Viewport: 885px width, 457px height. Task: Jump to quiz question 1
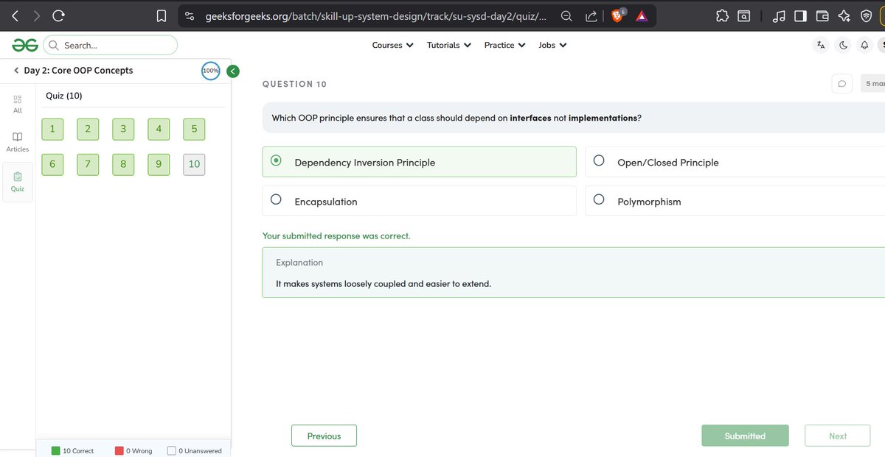tap(52, 129)
